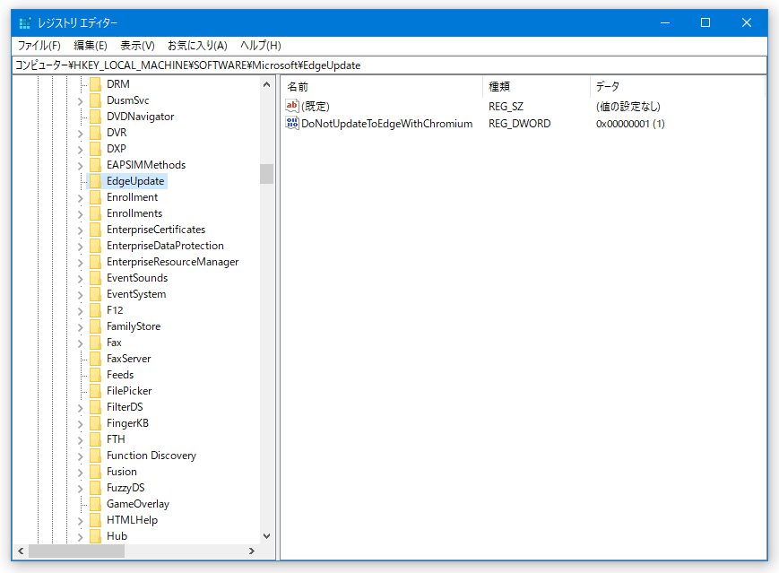Expand the FamilyStore key
The height and width of the screenshot is (573, 779).
(x=80, y=327)
